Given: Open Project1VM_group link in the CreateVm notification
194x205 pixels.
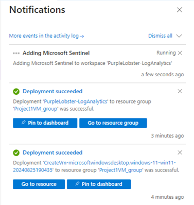Looking at the screenshot, I should [x=121, y=170].
